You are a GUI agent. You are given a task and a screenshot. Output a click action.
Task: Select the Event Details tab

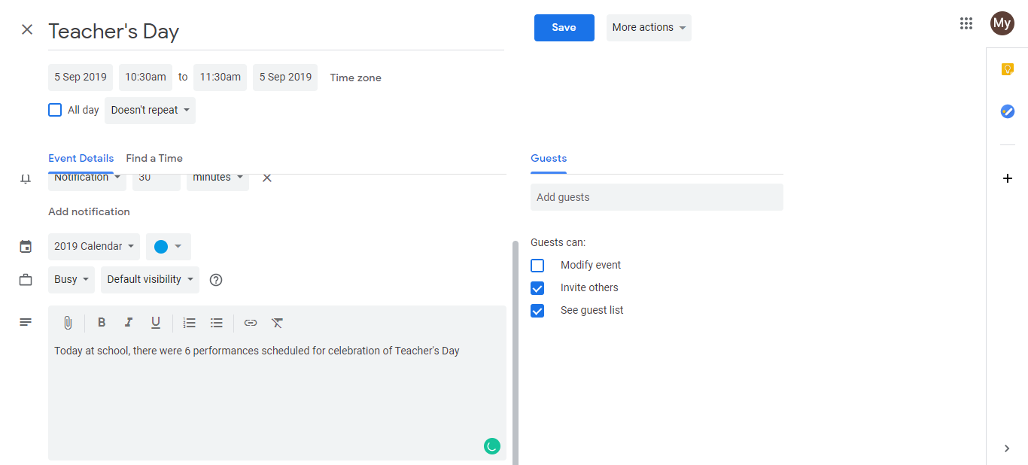[81, 158]
